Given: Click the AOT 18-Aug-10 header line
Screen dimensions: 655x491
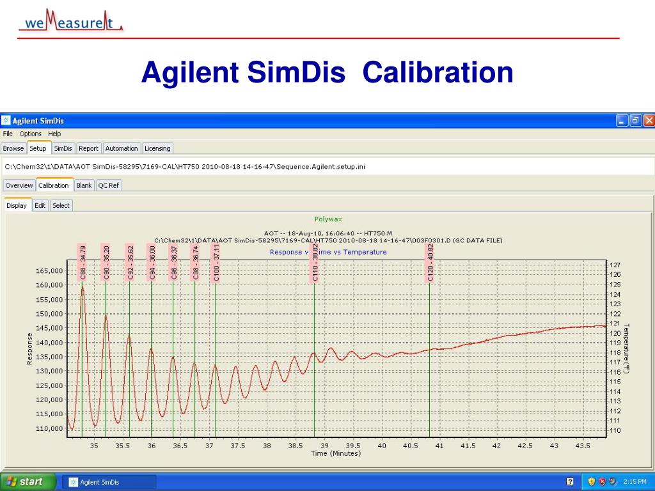Looking at the screenshot, I should 328,234.
